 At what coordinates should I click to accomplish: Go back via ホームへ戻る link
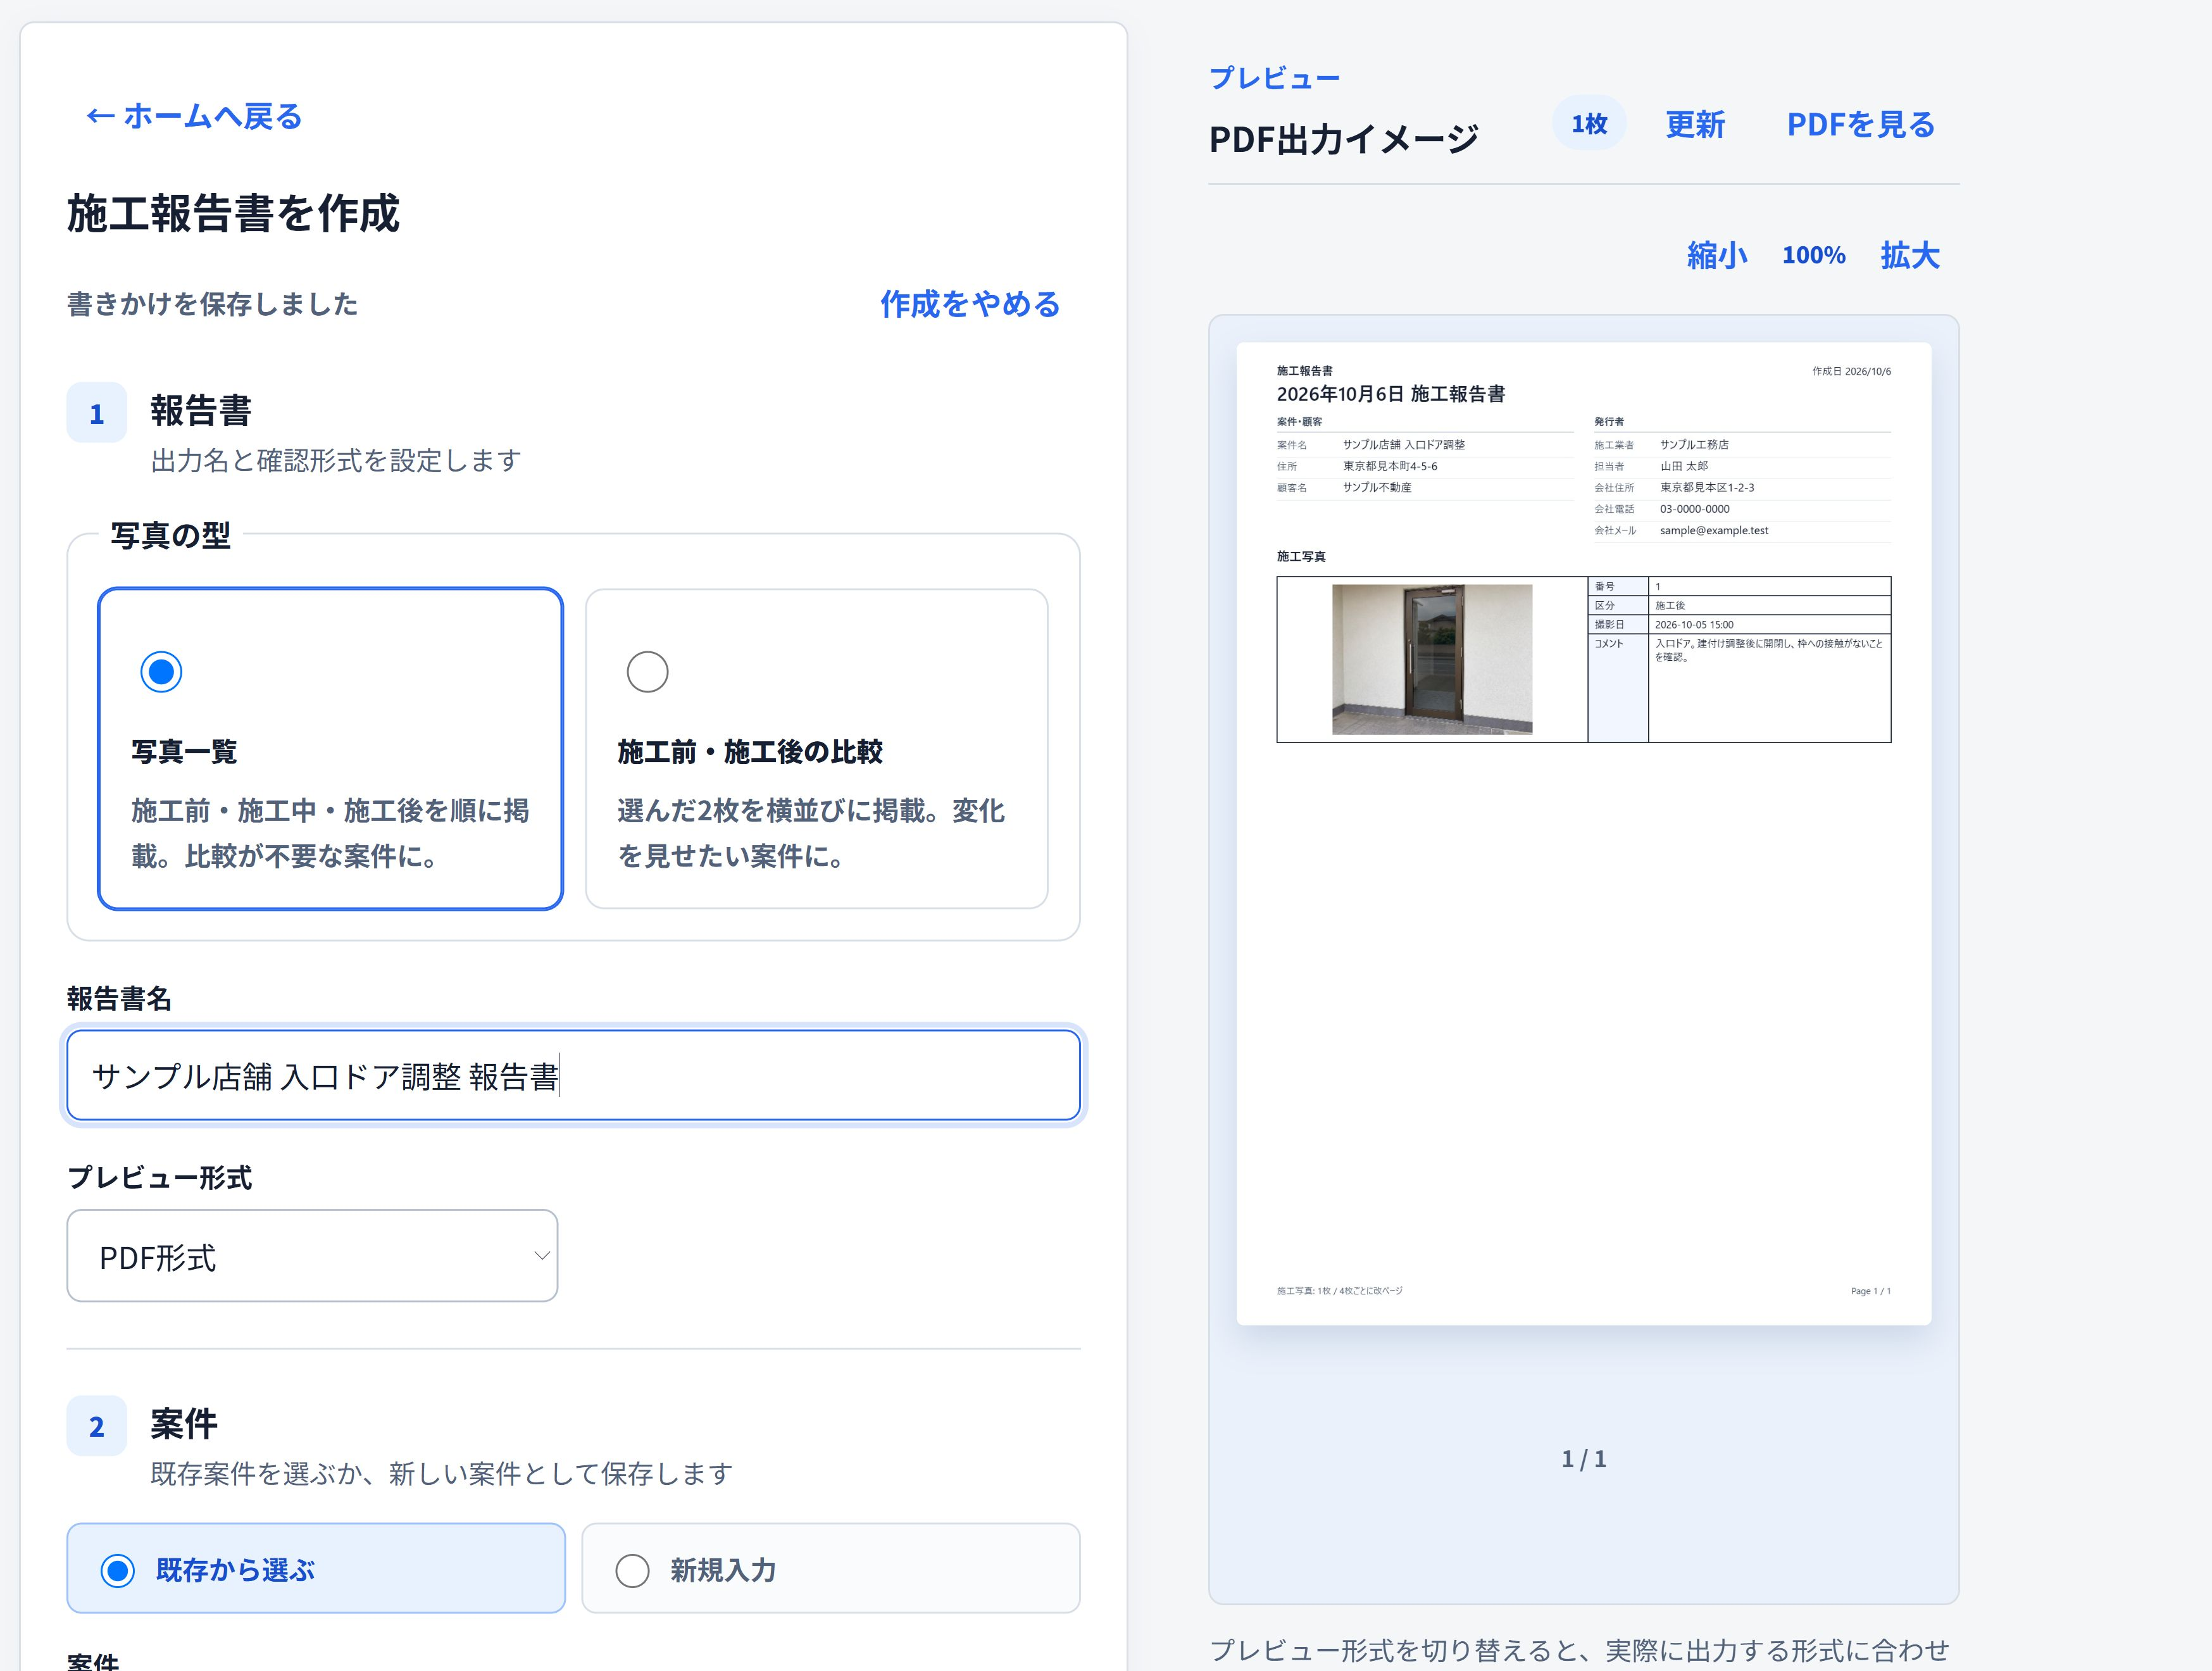click(x=194, y=116)
